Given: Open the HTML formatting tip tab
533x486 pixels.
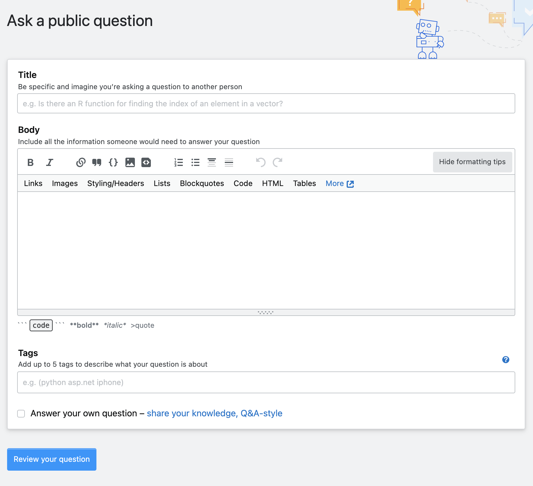Looking at the screenshot, I should tap(273, 183).
